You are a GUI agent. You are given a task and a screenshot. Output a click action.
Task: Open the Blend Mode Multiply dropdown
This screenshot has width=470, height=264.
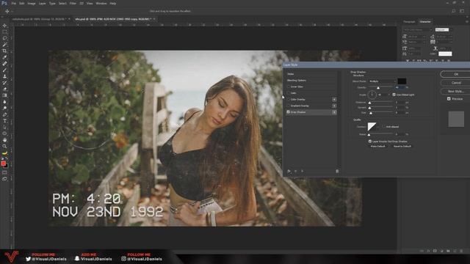pyautogui.click(x=382, y=81)
